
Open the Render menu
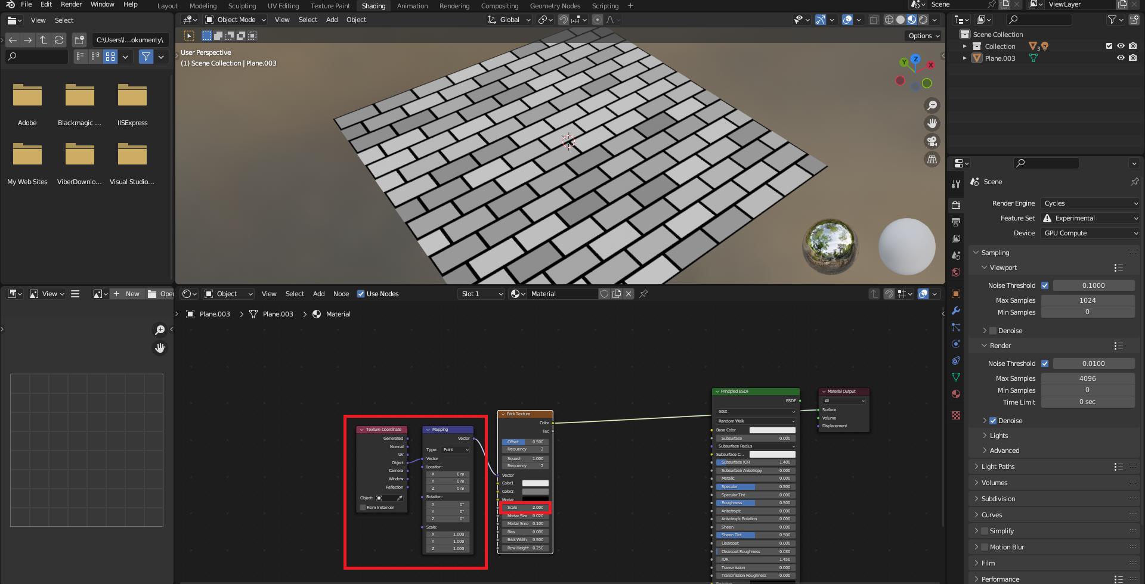(x=71, y=4)
